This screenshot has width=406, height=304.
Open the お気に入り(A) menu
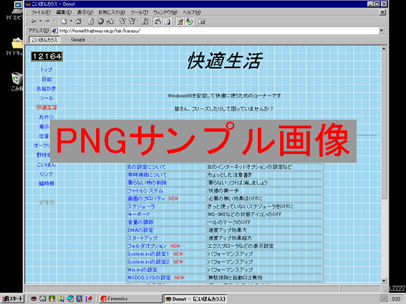click(111, 12)
